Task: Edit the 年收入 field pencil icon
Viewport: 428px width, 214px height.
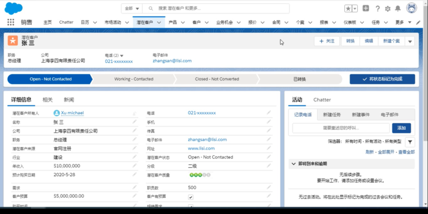Action: coord(134,166)
